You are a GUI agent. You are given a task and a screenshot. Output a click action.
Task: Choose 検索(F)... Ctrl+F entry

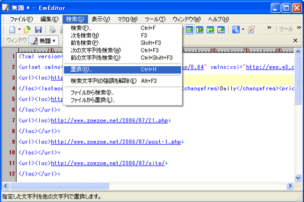coord(123,28)
